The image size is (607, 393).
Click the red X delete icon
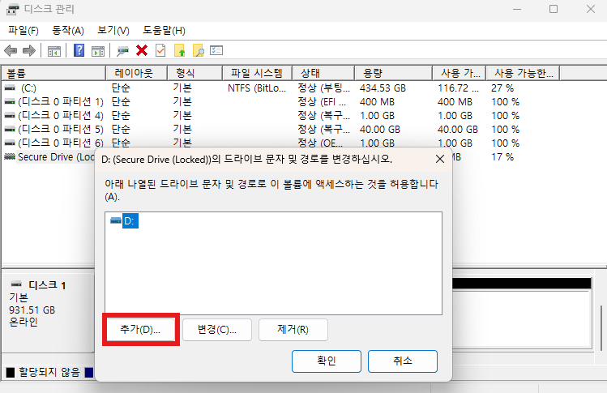[142, 50]
